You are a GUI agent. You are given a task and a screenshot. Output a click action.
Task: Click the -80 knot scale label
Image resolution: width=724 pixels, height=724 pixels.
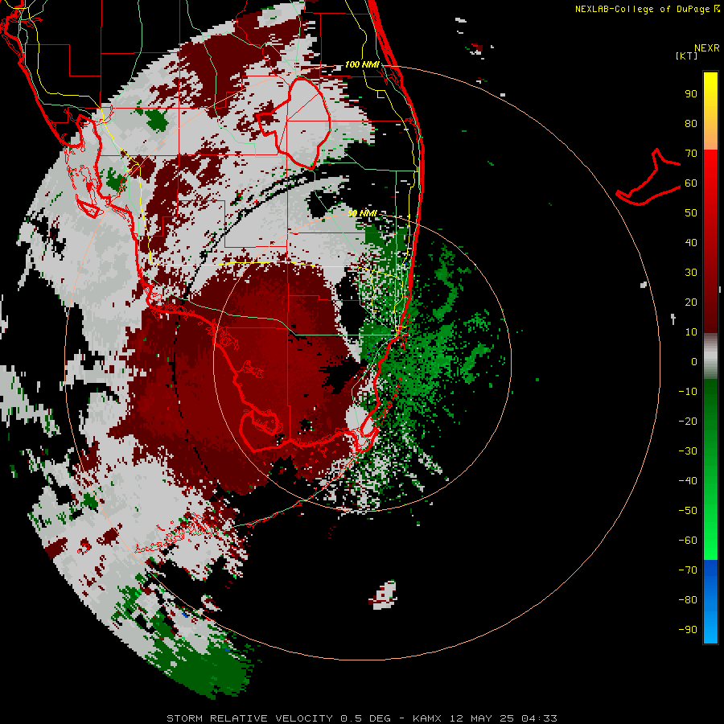tap(688, 600)
